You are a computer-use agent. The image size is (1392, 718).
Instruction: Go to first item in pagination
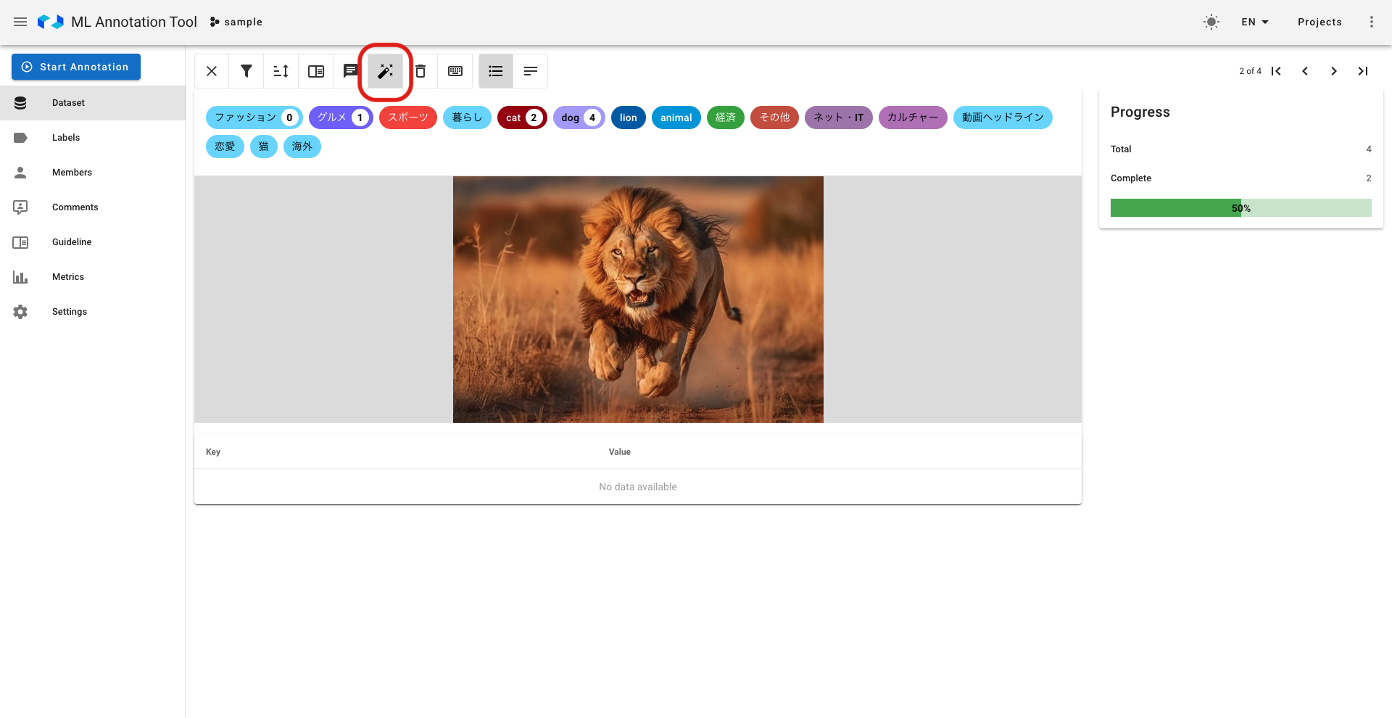1276,71
